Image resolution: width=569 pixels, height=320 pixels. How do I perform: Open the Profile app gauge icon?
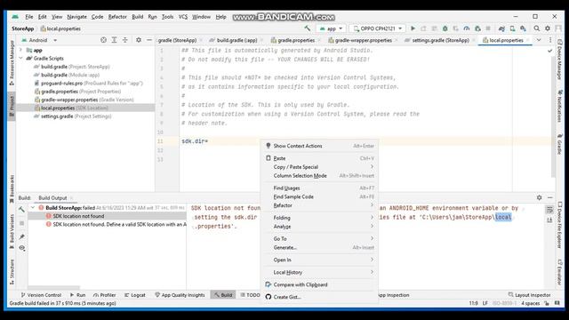[x=466, y=28]
